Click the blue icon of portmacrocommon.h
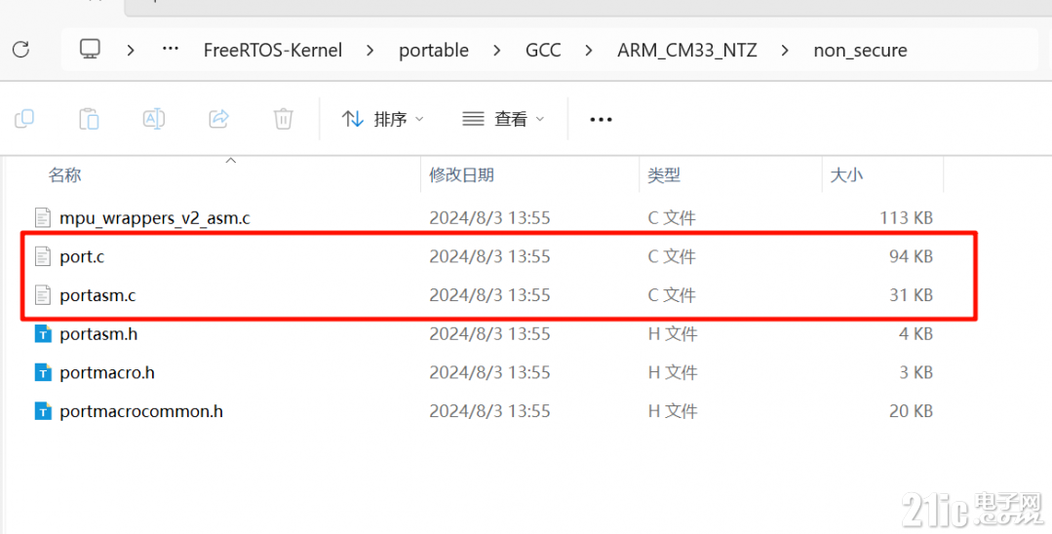 coord(43,411)
